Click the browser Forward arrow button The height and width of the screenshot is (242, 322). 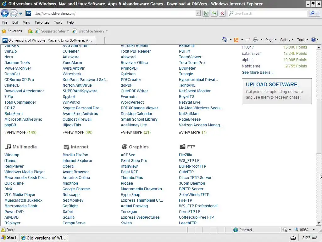click(14, 13)
